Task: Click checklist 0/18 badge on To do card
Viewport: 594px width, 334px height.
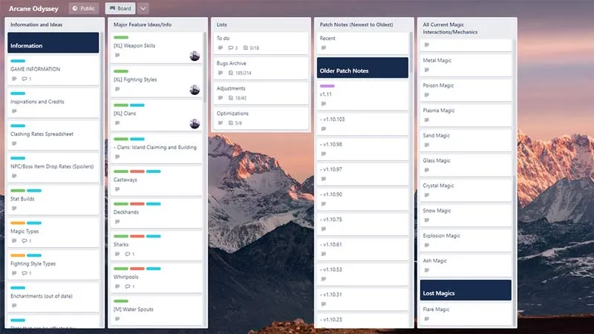Action: coord(251,48)
